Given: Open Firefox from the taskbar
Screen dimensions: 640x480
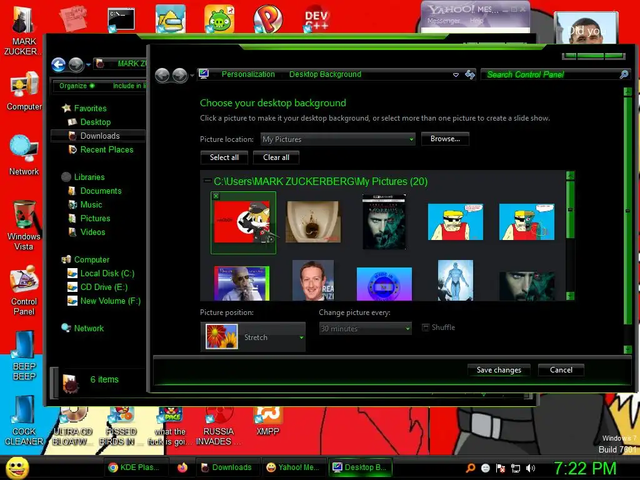Looking at the screenshot, I should 182,467.
